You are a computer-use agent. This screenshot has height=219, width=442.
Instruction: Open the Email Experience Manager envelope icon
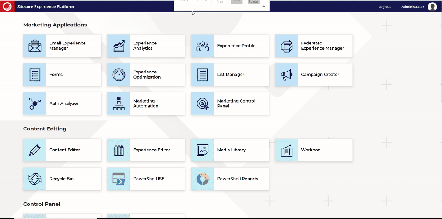[35, 46]
